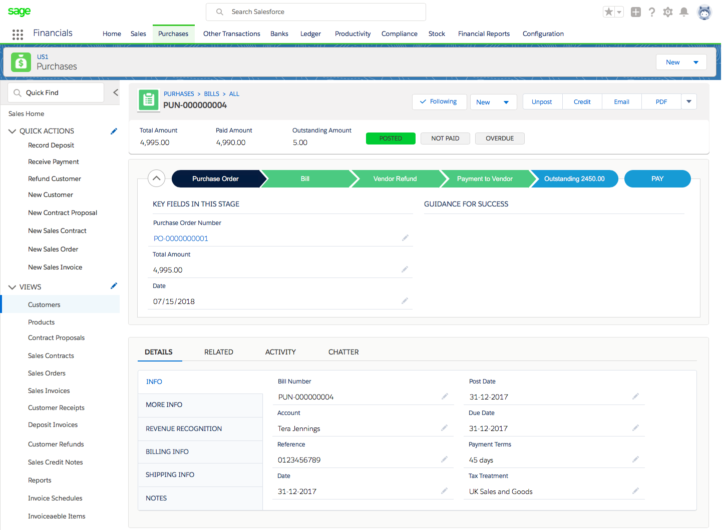Image resolution: width=722 pixels, height=530 pixels.
Task: Open the favorites star icon
Action: pos(609,12)
